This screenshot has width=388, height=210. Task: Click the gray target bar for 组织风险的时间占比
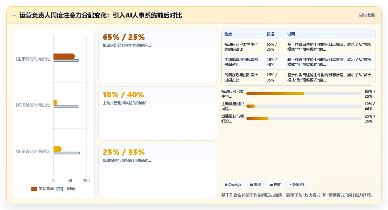[x=66, y=107]
